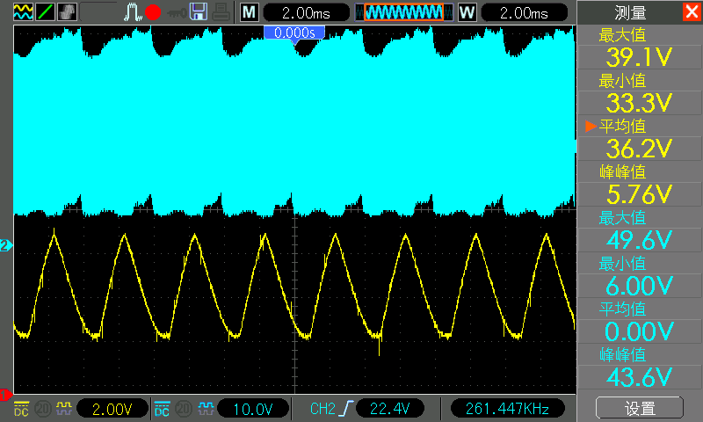Viewport: 703px width, 422px height.
Task: Select the CH2 trigger source label
Action: pos(323,409)
